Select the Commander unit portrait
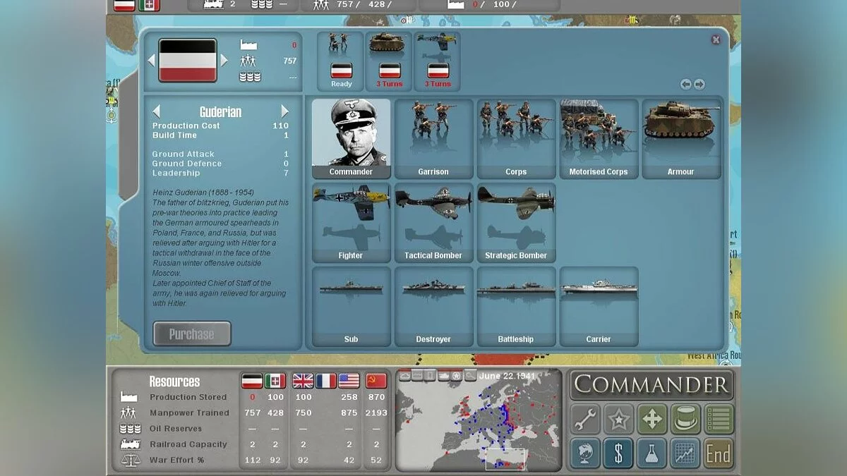The height and width of the screenshot is (476, 847). (351, 138)
